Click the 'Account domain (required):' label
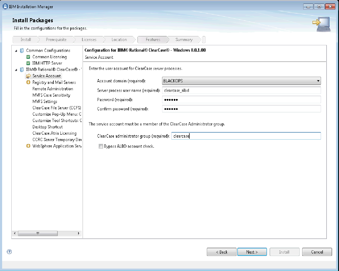This screenshot has height=271, width=339. pos(121,81)
